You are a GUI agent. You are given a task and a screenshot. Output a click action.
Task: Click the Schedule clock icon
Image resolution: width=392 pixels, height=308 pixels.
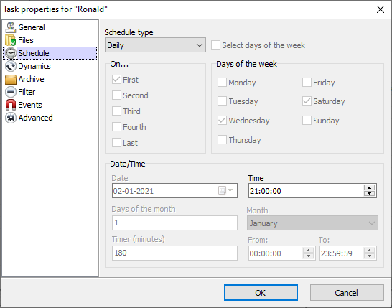[11, 53]
